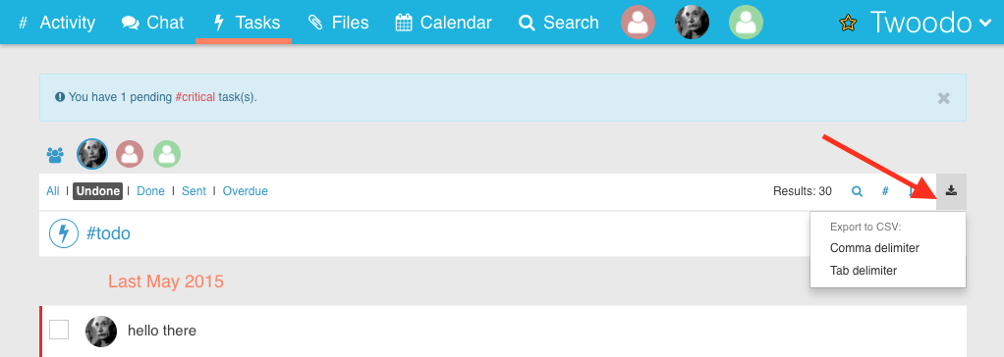The width and height of the screenshot is (1004, 357).
Task: Filter tasks by Done status
Action: [150, 190]
